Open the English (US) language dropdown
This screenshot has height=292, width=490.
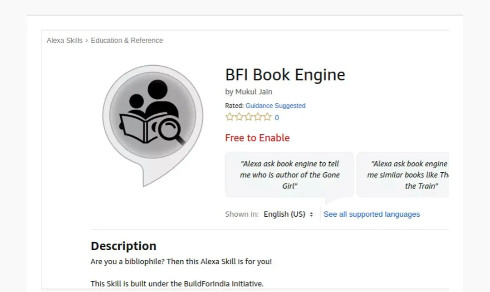[x=289, y=214]
